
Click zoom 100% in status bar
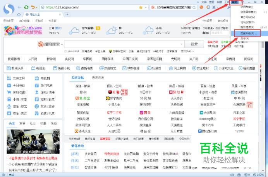(x=258, y=175)
